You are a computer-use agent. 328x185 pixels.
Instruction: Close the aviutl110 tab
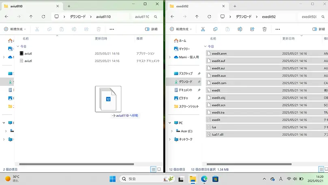(58, 6)
